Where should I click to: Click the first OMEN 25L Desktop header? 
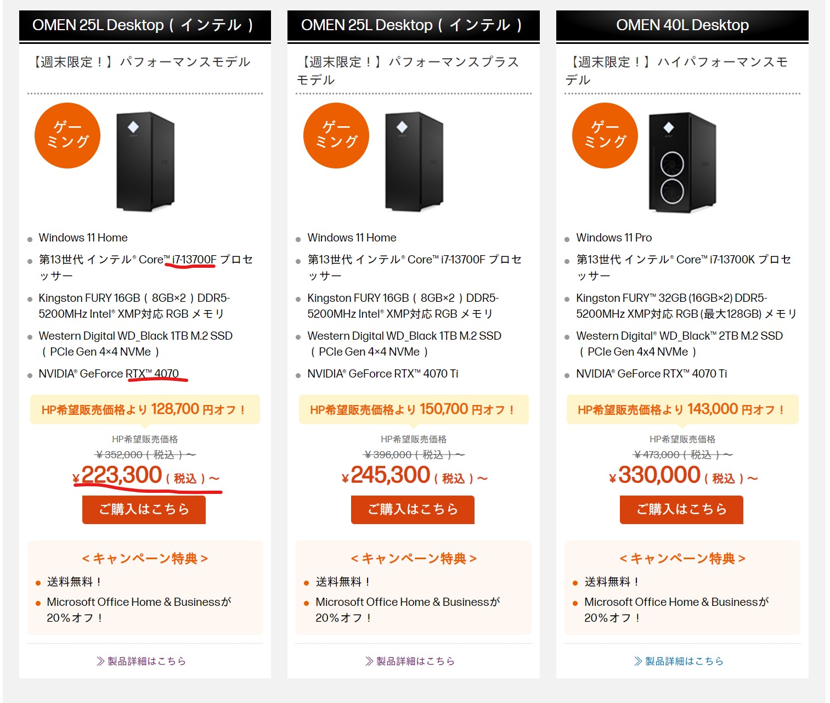[x=145, y=25]
